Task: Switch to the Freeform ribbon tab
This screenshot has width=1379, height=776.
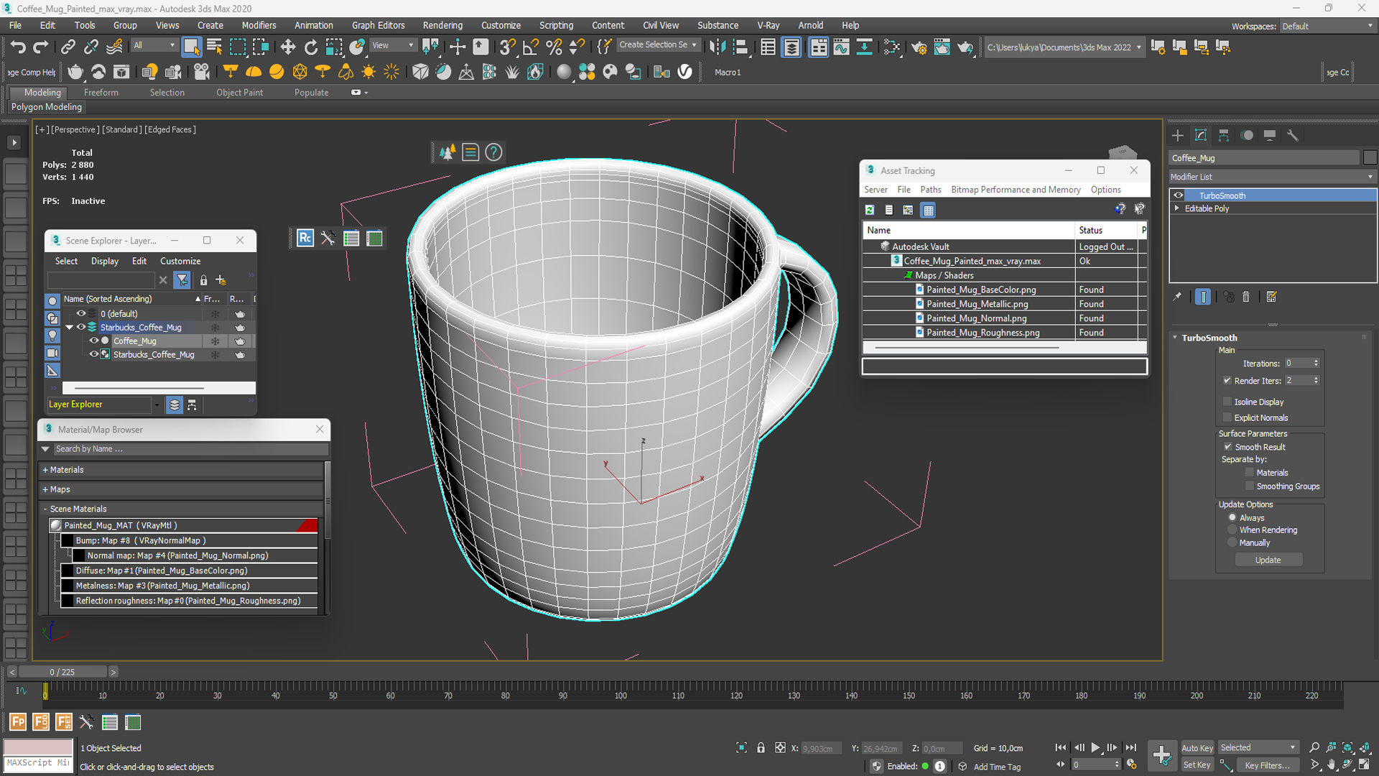Action: click(x=101, y=93)
